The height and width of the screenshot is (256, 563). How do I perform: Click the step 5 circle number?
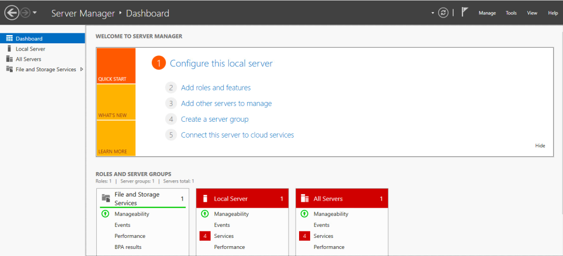[x=172, y=135]
